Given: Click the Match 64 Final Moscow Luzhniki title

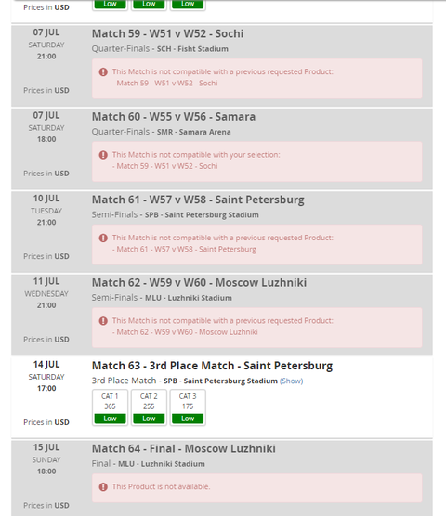Looking at the screenshot, I should pos(183,448).
